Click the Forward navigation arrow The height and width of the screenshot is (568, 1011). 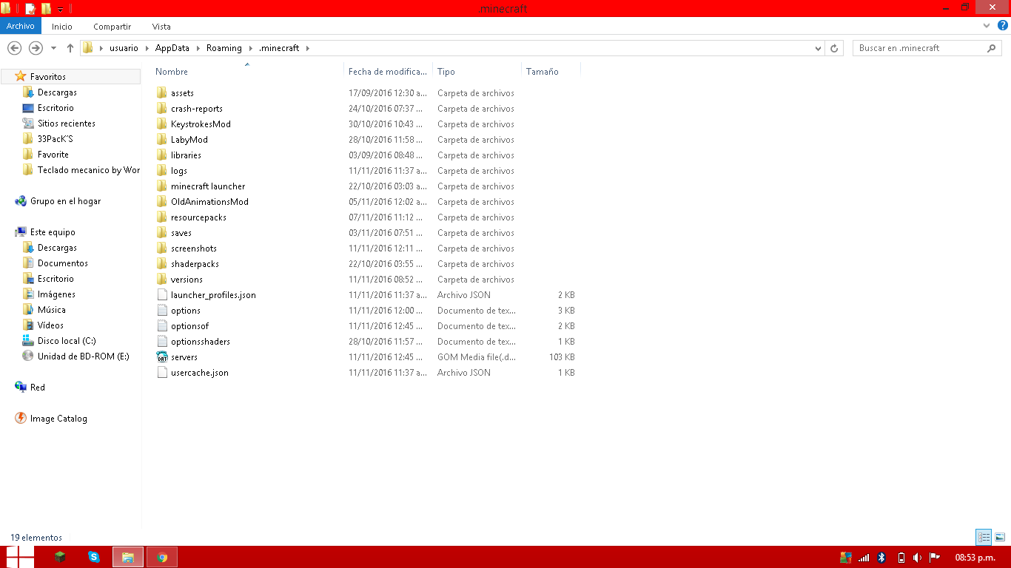pyautogui.click(x=36, y=48)
